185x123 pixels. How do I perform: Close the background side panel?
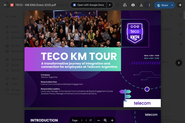tap(171, 15)
